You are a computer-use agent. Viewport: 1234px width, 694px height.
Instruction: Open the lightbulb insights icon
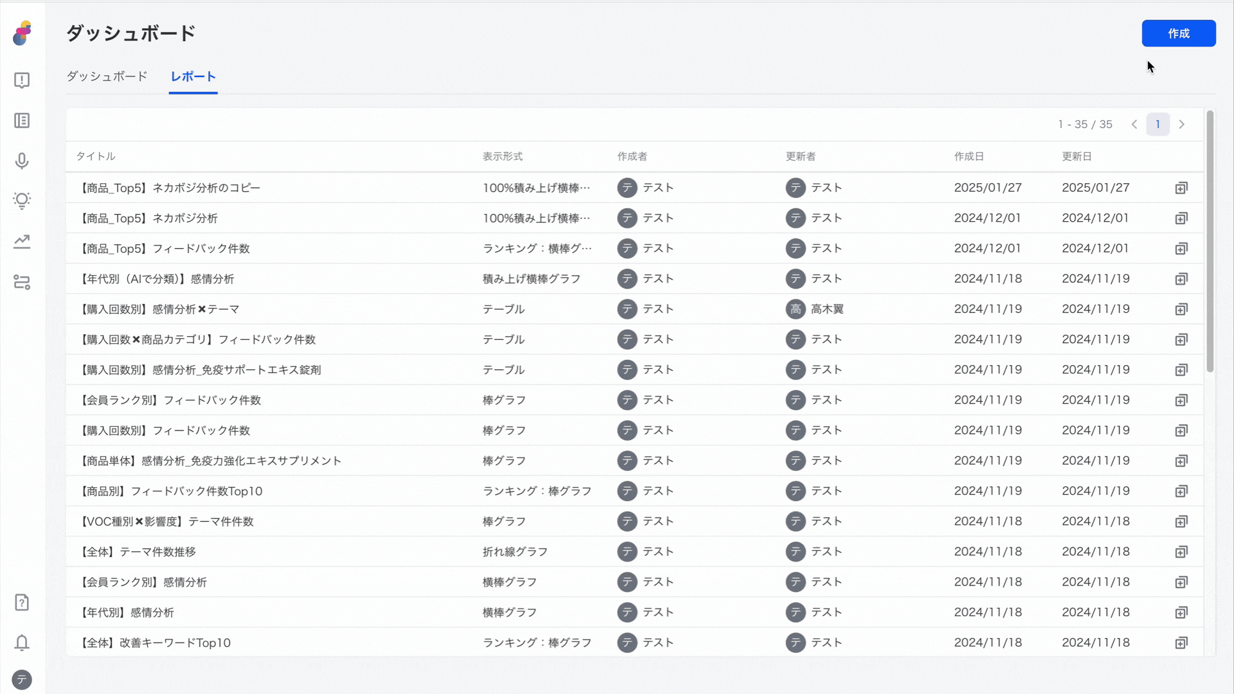click(22, 200)
